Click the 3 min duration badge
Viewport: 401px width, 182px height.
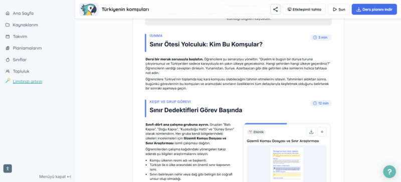[321, 37]
